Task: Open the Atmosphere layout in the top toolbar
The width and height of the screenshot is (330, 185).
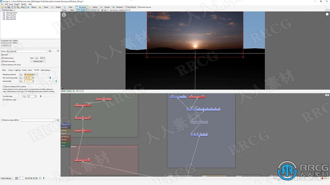Action: (x=81, y=7)
